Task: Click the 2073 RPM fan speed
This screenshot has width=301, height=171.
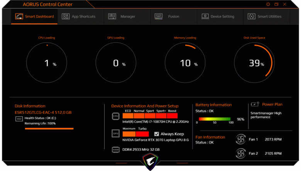Action: pos(273,139)
